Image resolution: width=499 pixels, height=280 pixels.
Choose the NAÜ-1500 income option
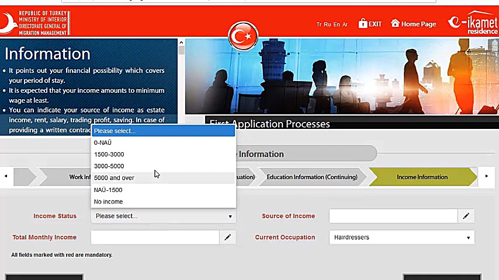point(163,190)
